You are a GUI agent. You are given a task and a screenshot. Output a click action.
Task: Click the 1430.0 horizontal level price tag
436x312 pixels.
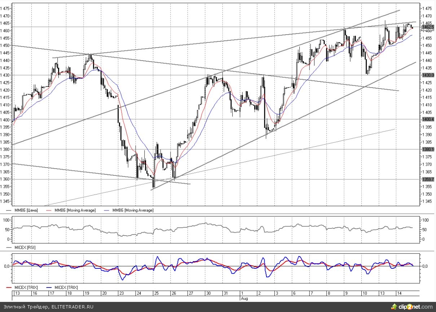428,75
